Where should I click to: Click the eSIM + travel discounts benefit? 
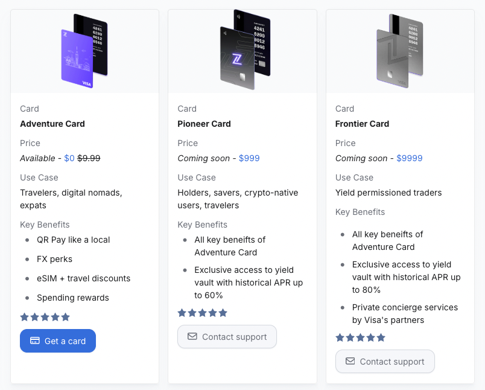pyautogui.click(x=83, y=278)
